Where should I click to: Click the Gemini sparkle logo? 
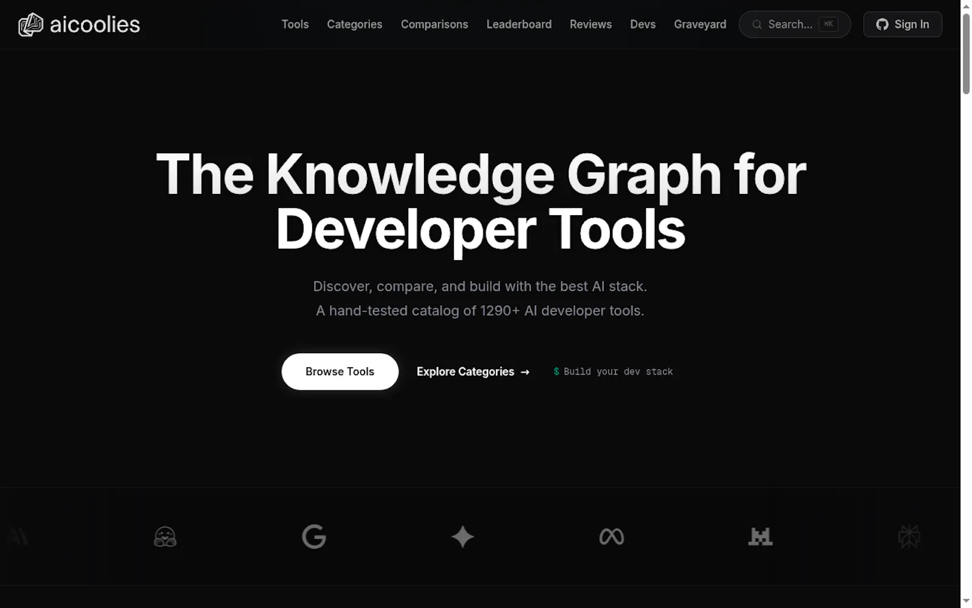click(x=463, y=537)
